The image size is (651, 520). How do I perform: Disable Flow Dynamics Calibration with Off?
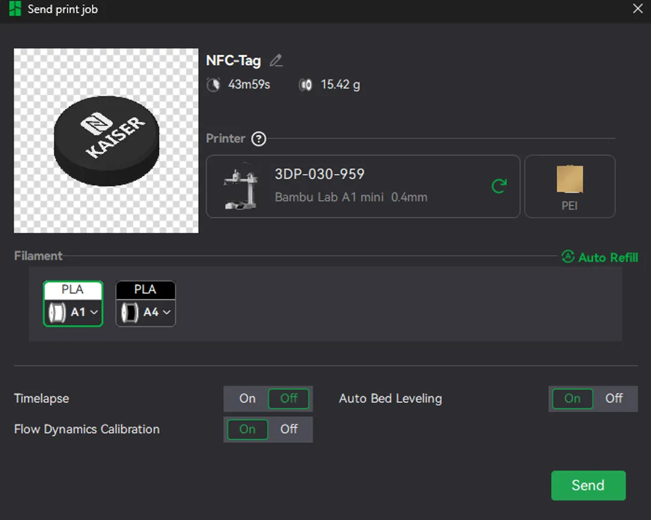pyautogui.click(x=289, y=430)
